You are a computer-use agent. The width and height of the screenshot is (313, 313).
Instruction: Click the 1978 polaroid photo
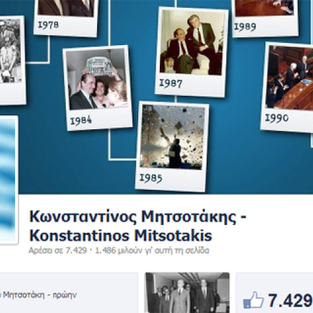pos(66,18)
